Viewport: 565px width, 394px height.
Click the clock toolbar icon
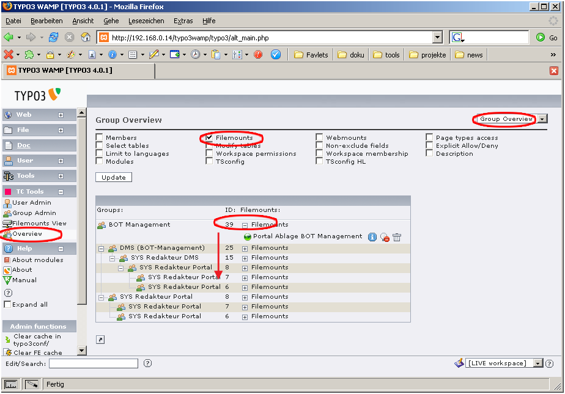(x=195, y=54)
